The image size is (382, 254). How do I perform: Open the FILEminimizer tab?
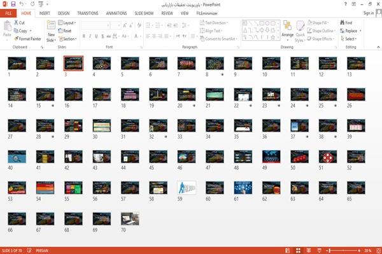pos(207,13)
